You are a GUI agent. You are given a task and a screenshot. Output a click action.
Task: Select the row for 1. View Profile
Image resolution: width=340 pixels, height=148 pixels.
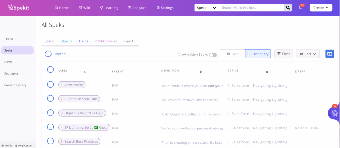50,84
